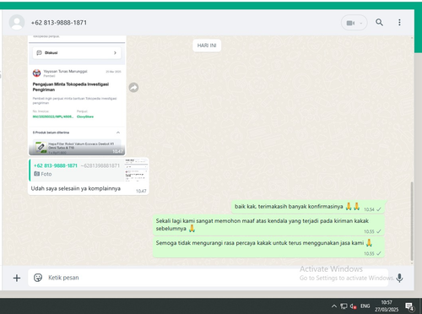This screenshot has width=422, height=314.
Task: Open the Diskusi row in screenshot
Action: pos(77,53)
